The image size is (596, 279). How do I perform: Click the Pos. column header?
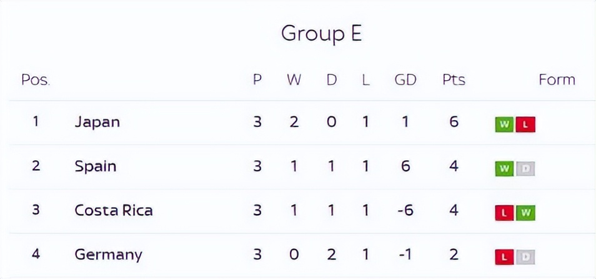(x=36, y=79)
